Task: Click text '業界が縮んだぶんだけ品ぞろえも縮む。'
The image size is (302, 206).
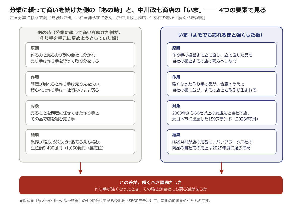Action: pyautogui.click(x=66, y=142)
